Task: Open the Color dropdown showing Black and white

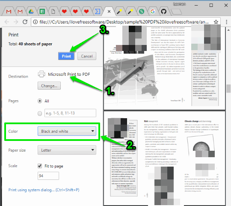Action: click(x=67, y=131)
